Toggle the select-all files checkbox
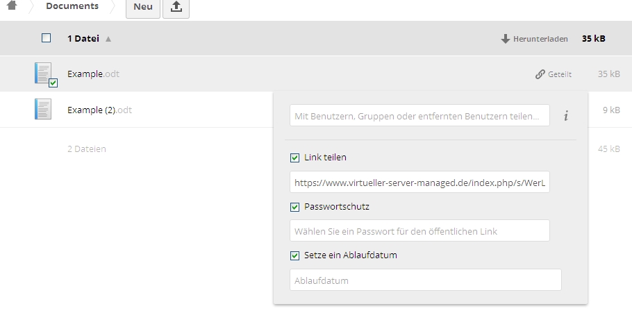 click(x=47, y=38)
